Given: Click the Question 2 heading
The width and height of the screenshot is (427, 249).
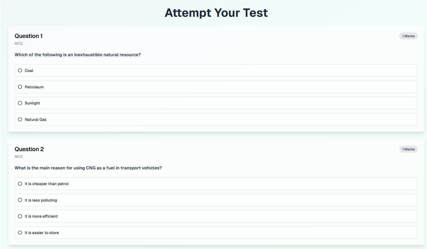Looking at the screenshot, I should click(x=29, y=149).
